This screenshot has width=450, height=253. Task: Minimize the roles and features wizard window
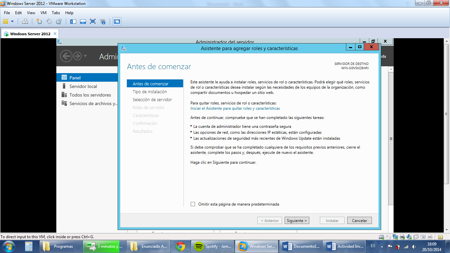(x=351, y=47)
